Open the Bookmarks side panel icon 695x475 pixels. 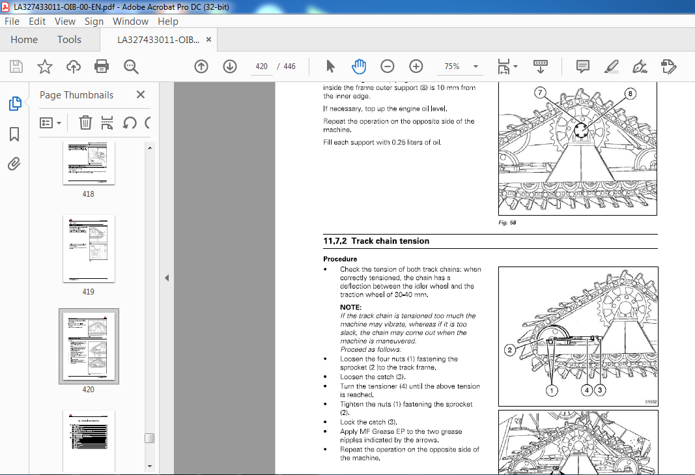(14, 134)
